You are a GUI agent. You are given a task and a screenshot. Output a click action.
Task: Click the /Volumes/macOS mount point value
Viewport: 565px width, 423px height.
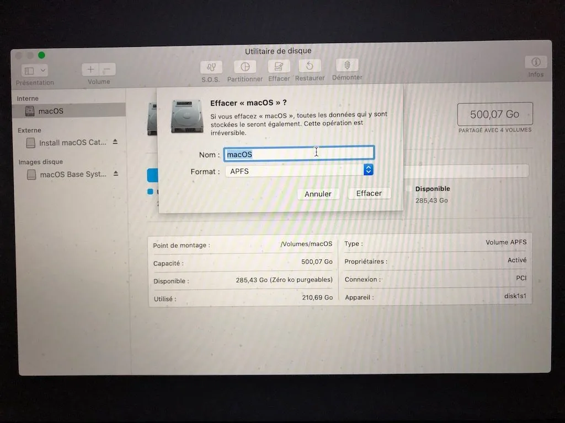[306, 244]
